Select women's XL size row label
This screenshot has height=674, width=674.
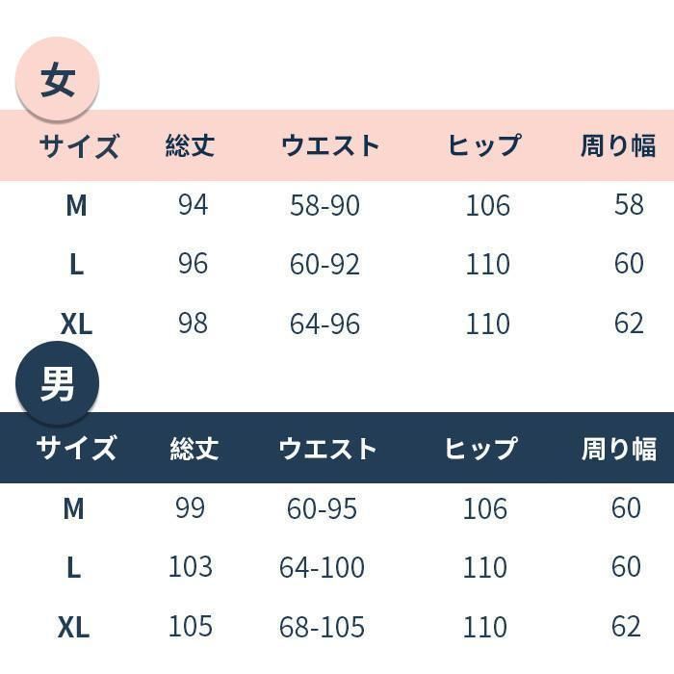tap(76, 324)
